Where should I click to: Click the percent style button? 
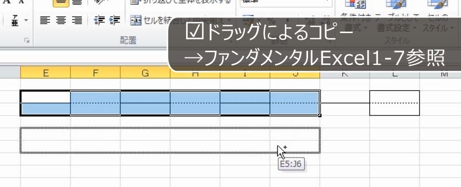[271, 21]
